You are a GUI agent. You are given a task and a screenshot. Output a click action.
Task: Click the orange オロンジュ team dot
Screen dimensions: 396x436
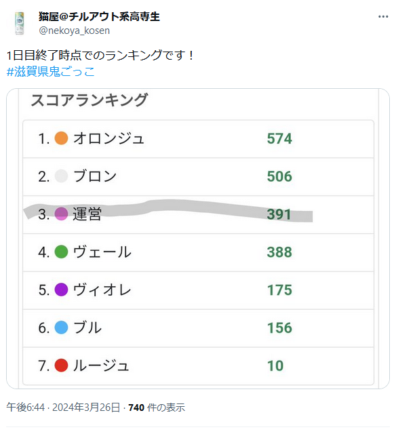click(61, 138)
